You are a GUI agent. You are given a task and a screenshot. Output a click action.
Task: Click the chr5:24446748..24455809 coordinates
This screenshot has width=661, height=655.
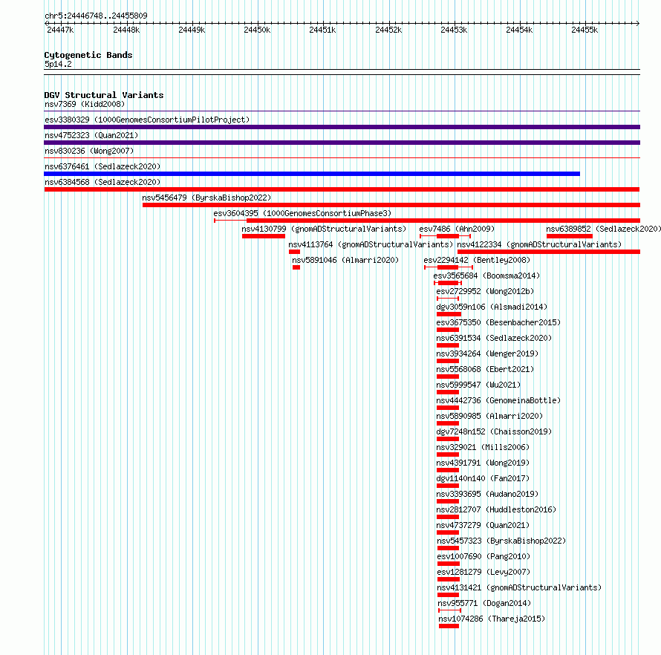click(96, 16)
